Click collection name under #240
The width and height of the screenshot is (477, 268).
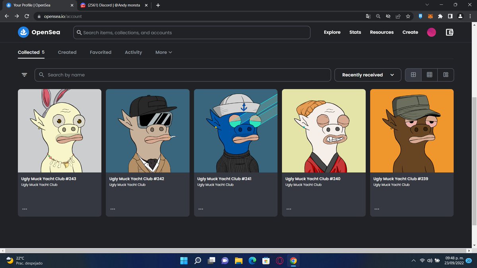tap(303, 185)
